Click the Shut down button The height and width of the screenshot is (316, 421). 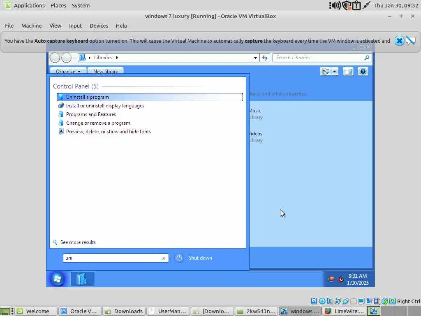[x=200, y=258]
